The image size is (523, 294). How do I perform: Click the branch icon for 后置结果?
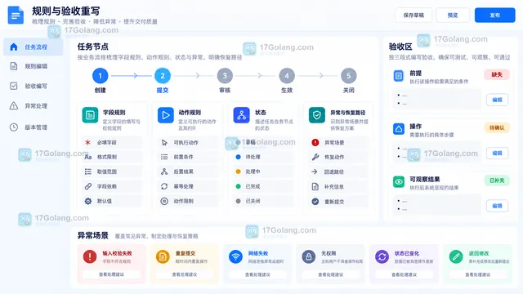(x=164, y=171)
